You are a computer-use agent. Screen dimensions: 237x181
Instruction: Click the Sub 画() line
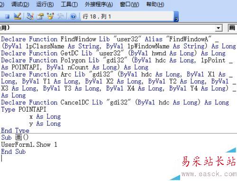15,137
